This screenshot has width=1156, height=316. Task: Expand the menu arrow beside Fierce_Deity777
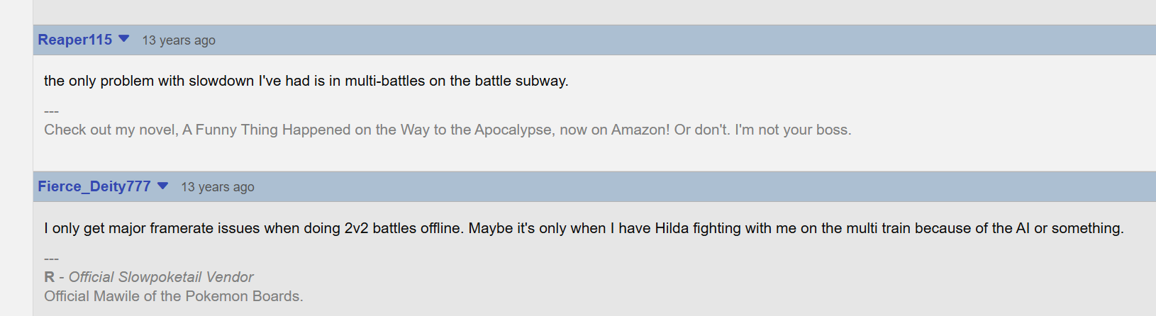click(163, 186)
